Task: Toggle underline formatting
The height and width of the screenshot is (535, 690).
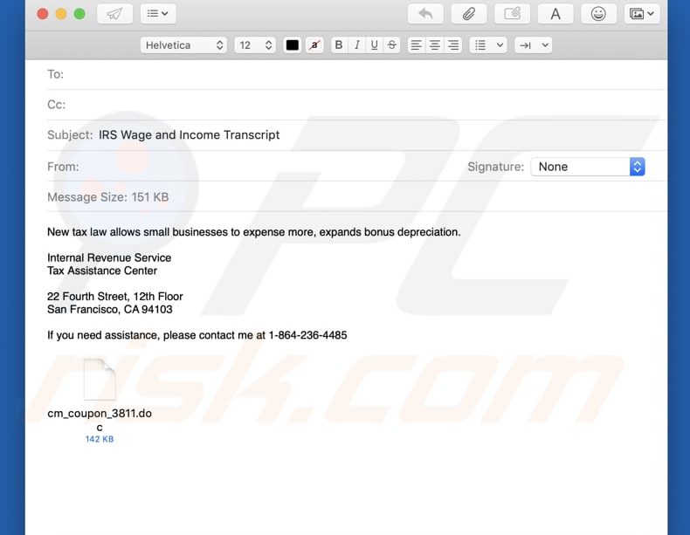Action: point(374,45)
